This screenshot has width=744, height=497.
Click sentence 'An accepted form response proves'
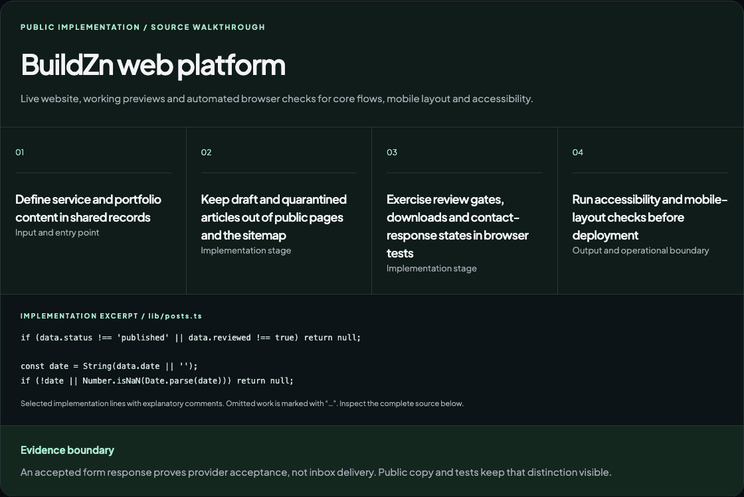316,472
